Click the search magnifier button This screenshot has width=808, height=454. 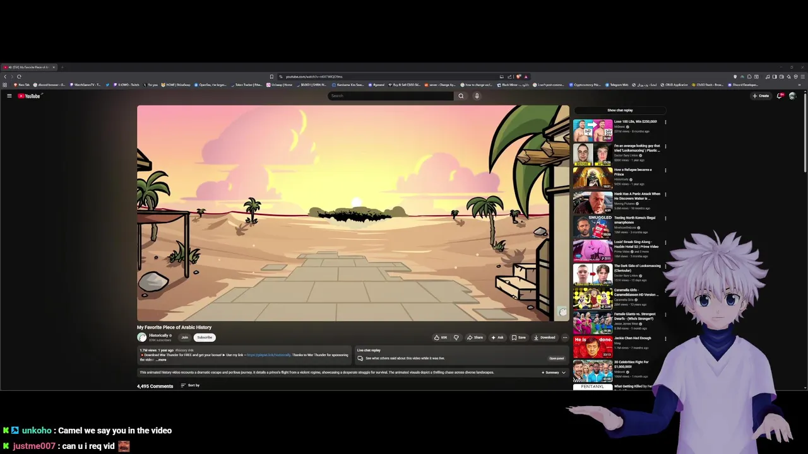coord(461,96)
